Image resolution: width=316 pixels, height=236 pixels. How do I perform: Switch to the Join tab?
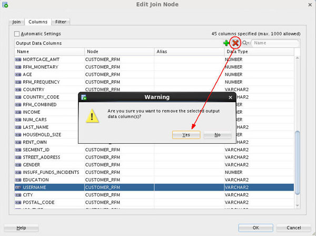pyautogui.click(x=16, y=22)
